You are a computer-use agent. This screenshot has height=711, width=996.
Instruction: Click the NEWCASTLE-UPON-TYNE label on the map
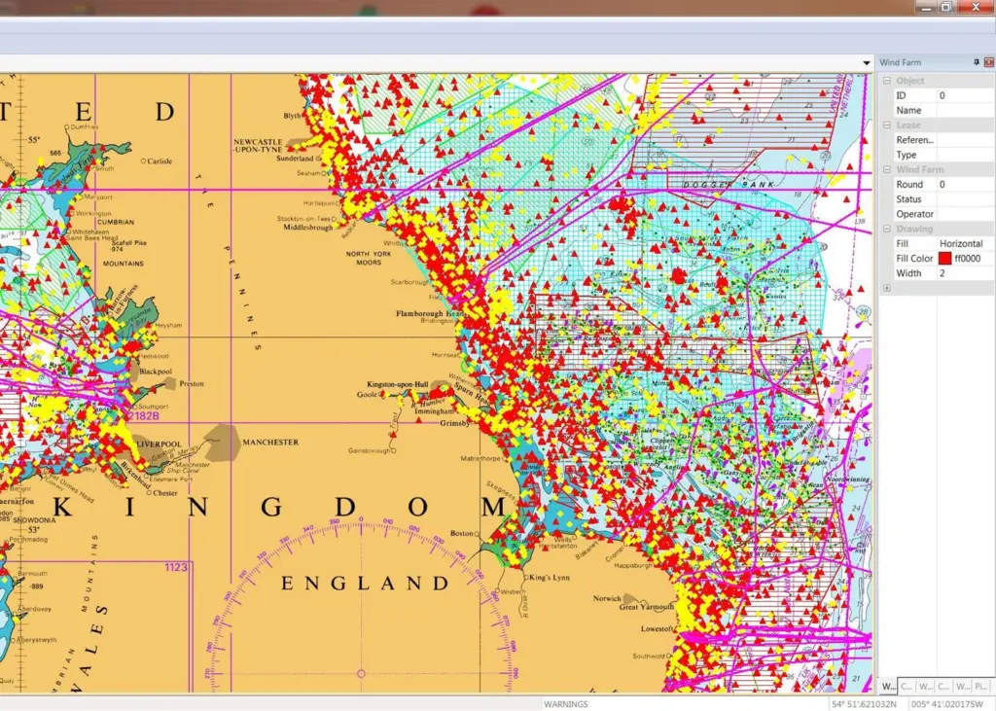[258, 146]
